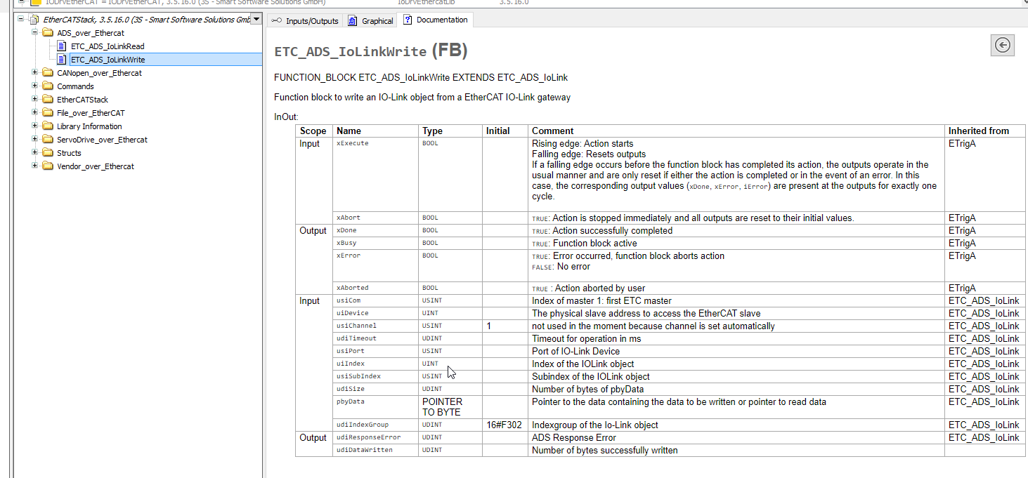This screenshot has height=478, width=1028.
Task: Click the ADS_over_Ethercat folder icon
Action: (x=48, y=33)
